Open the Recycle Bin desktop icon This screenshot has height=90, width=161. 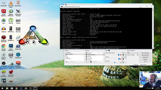pos(4,4)
